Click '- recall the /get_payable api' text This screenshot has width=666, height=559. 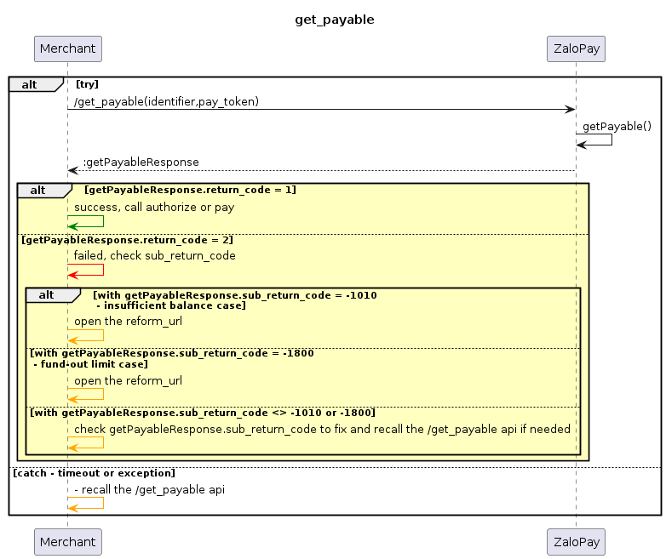pyautogui.click(x=149, y=490)
